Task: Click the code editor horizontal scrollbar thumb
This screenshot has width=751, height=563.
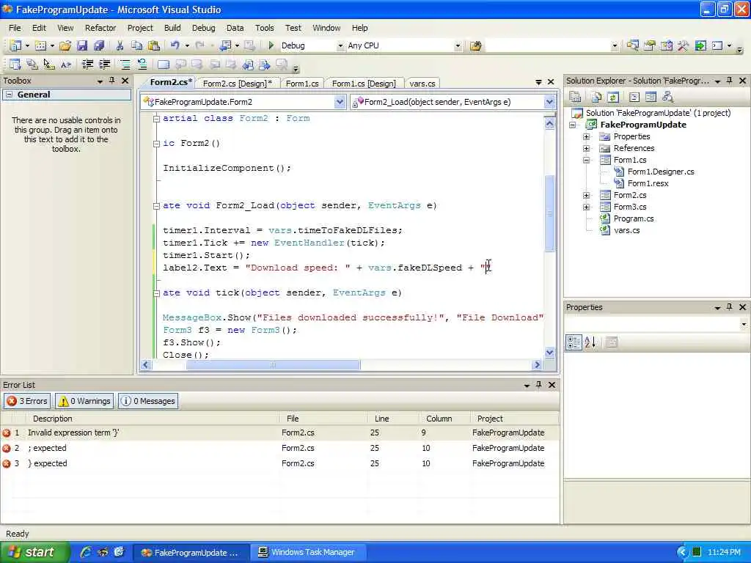Action: click(273, 365)
